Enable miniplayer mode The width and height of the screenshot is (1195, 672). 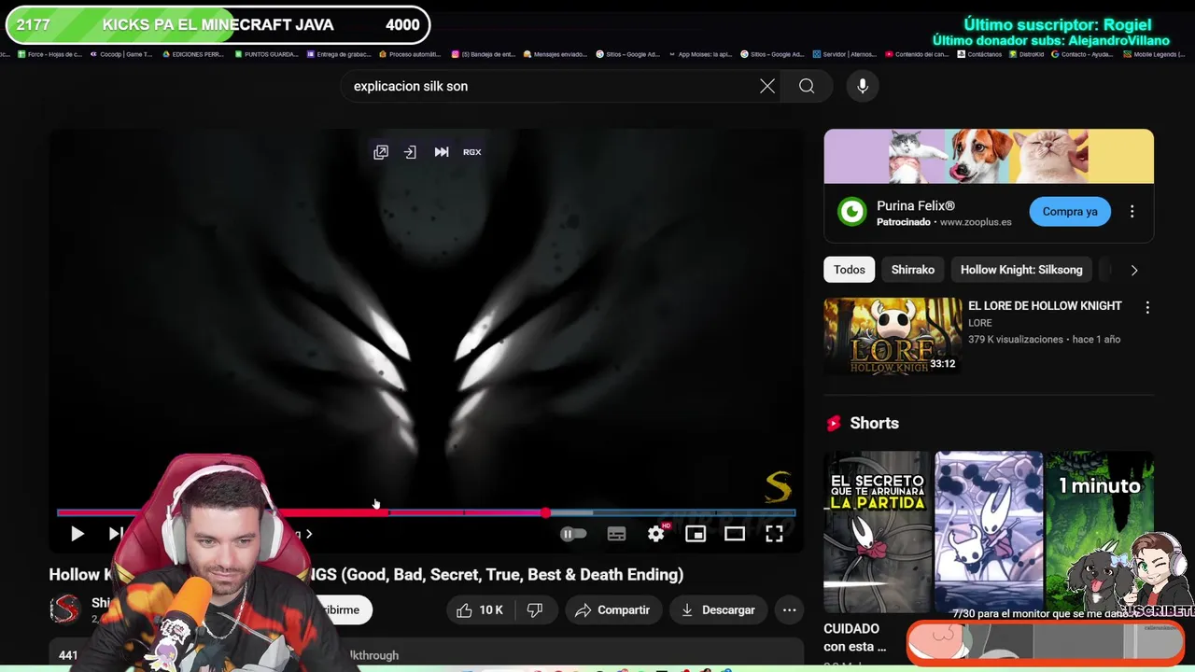(x=696, y=534)
